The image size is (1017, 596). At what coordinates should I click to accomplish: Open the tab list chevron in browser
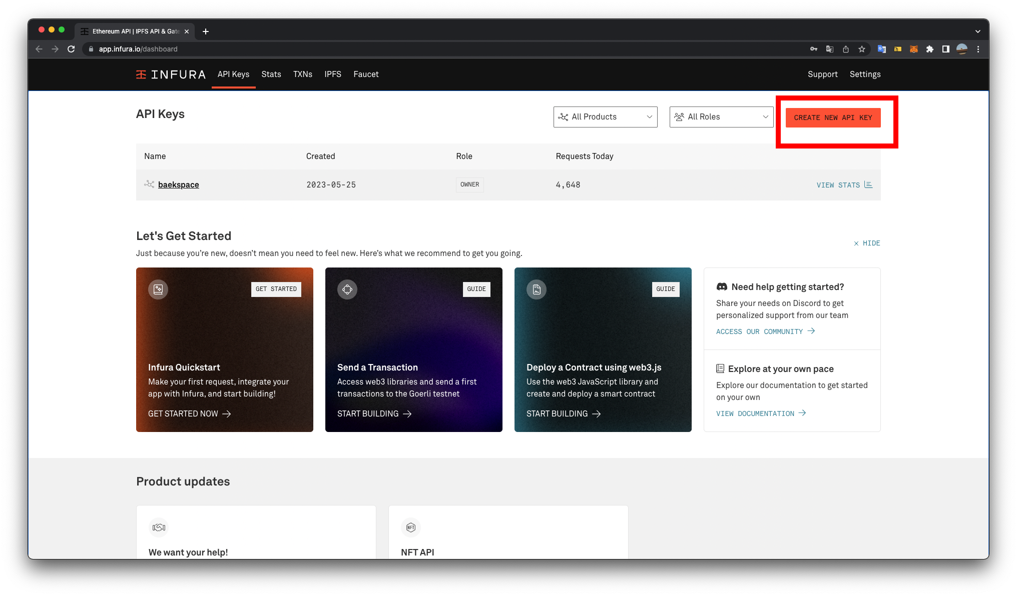tap(977, 31)
